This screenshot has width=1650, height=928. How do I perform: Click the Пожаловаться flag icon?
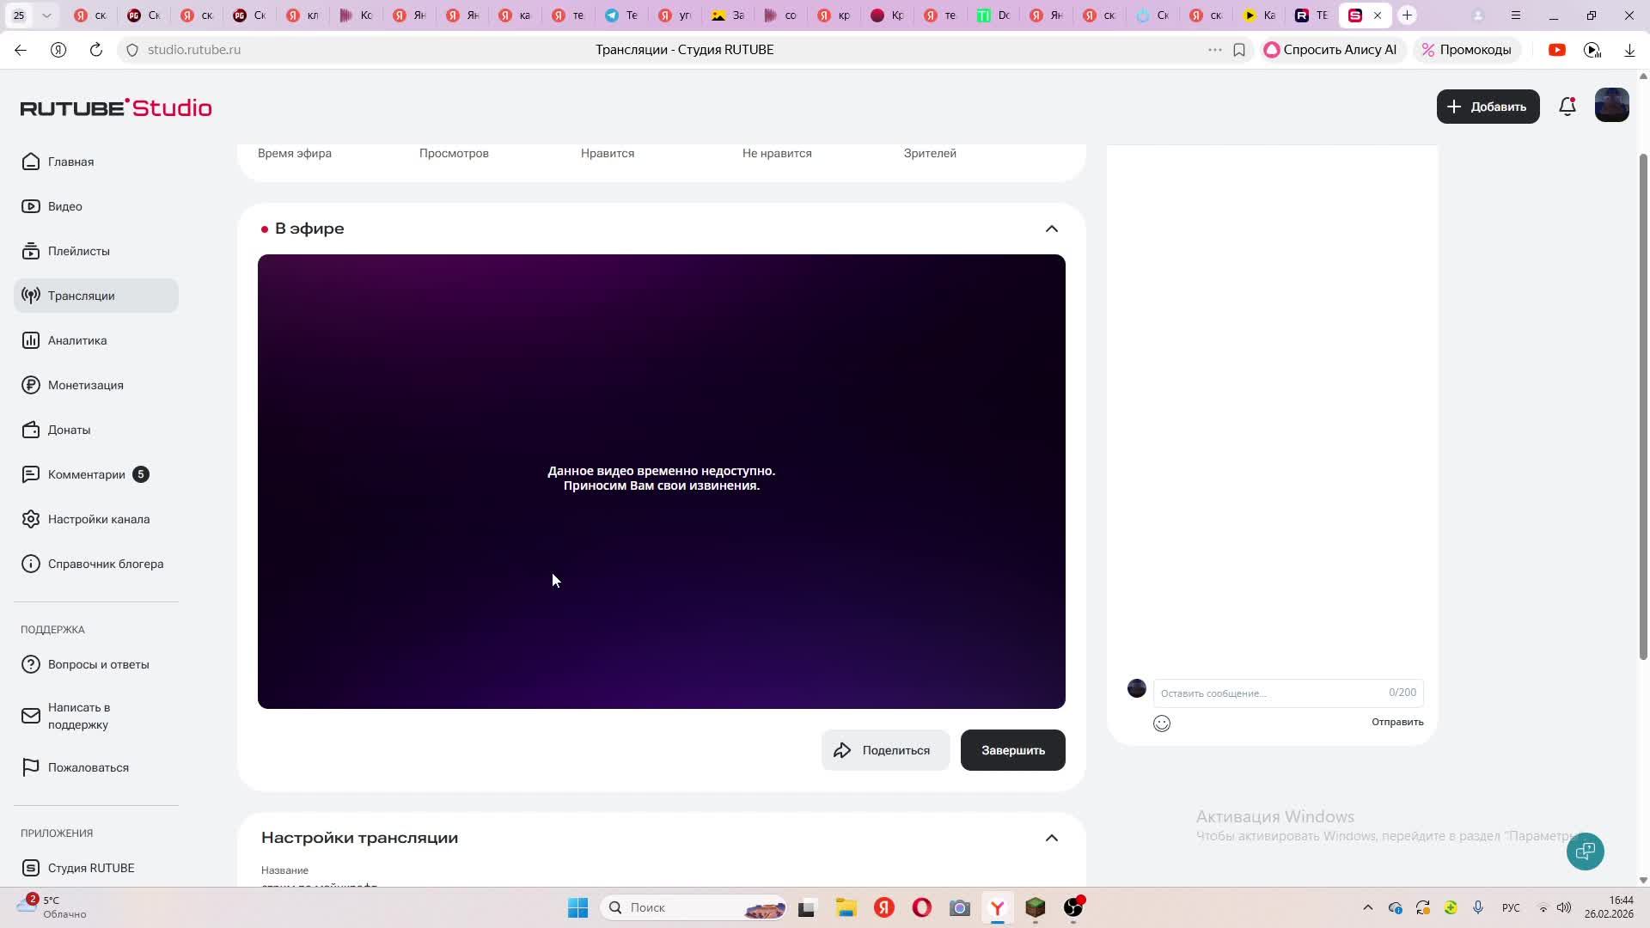[31, 767]
